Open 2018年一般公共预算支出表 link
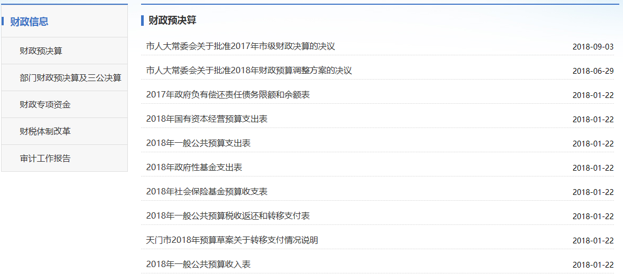This screenshot has width=623, height=275. pos(198,143)
